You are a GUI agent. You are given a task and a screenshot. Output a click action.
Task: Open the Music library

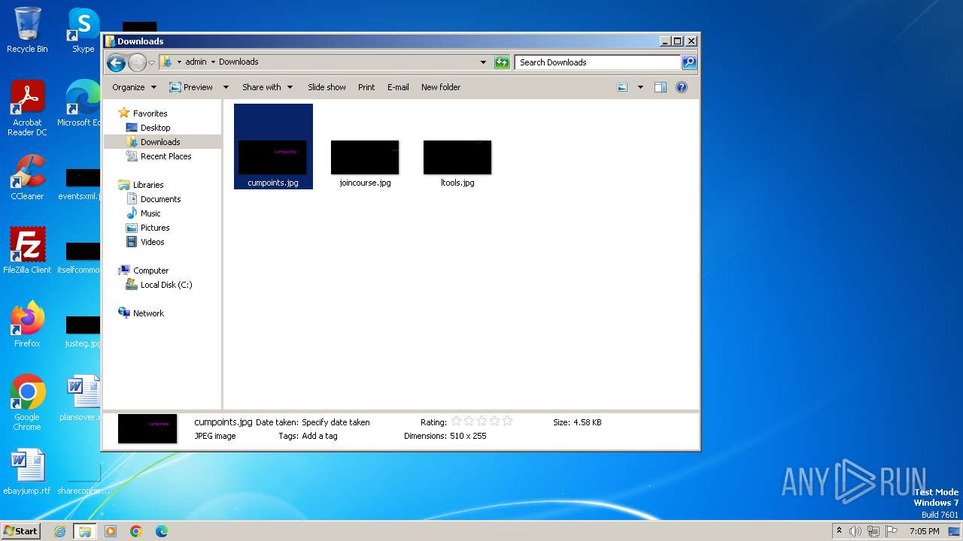tap(150, 213)
